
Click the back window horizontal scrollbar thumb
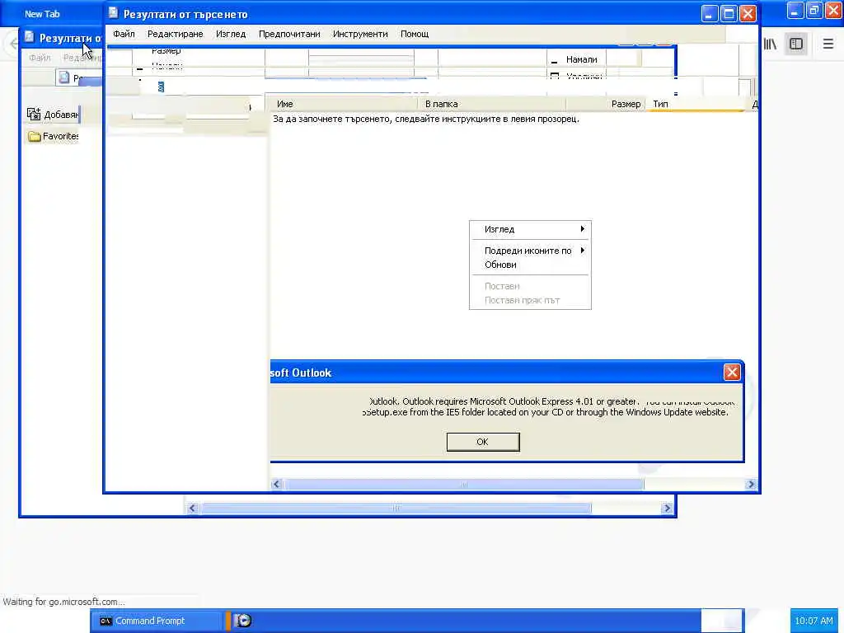coord(396,508)
